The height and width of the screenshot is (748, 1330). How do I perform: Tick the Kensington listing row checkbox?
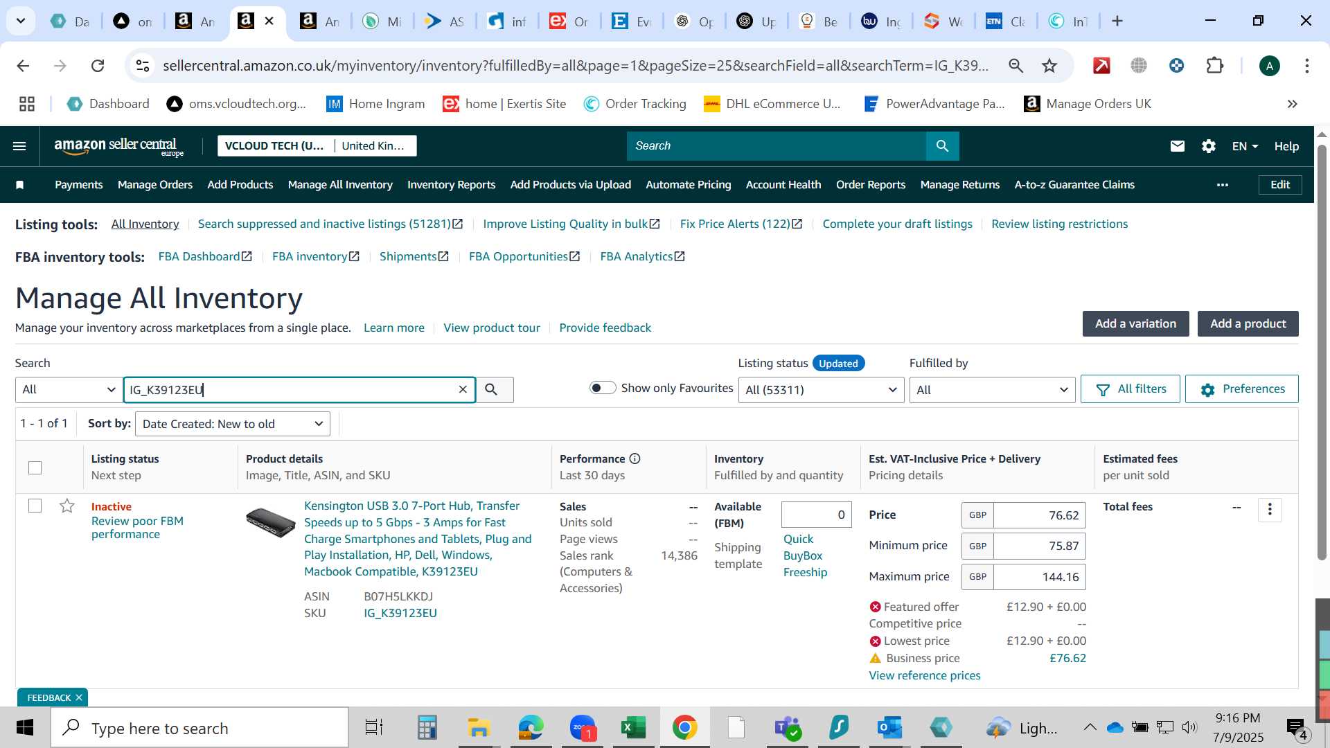35,506
